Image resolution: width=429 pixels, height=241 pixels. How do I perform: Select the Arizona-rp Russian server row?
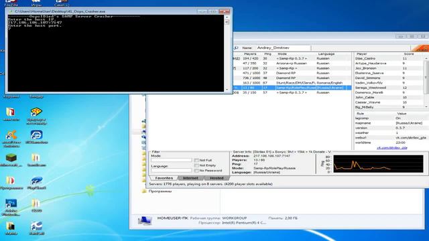(292, 64)
